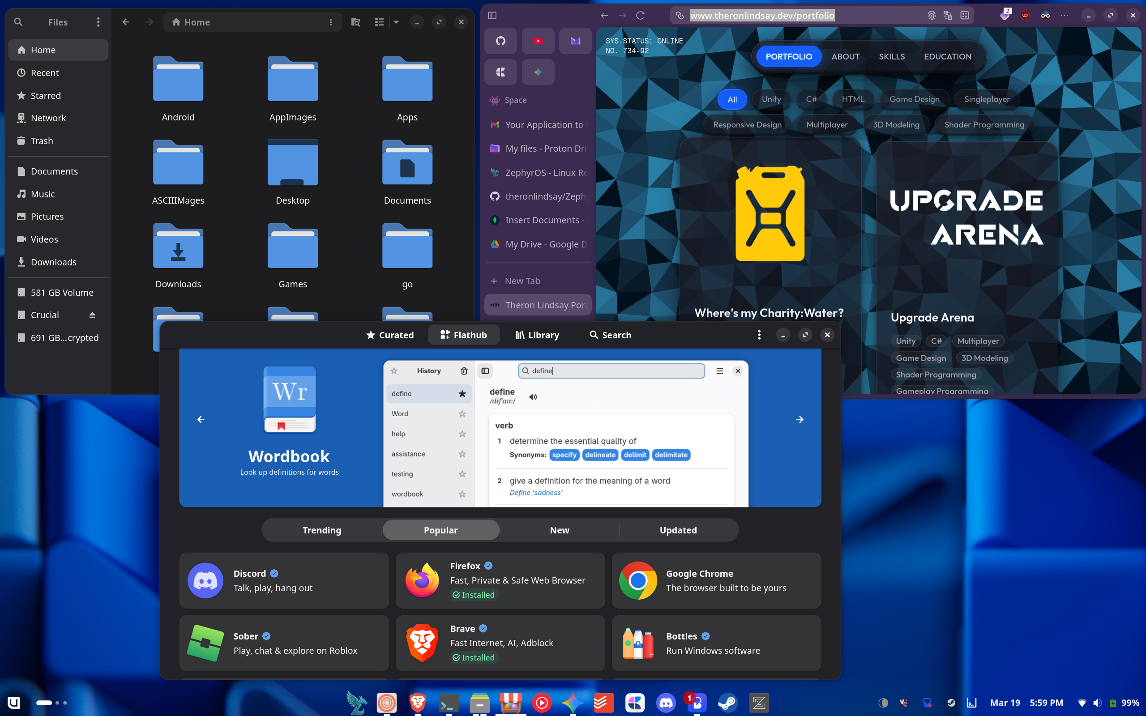The image size is (1146, 716).
Task: Open Todoist from the taskbar
Action: click(x=604, y=703)
